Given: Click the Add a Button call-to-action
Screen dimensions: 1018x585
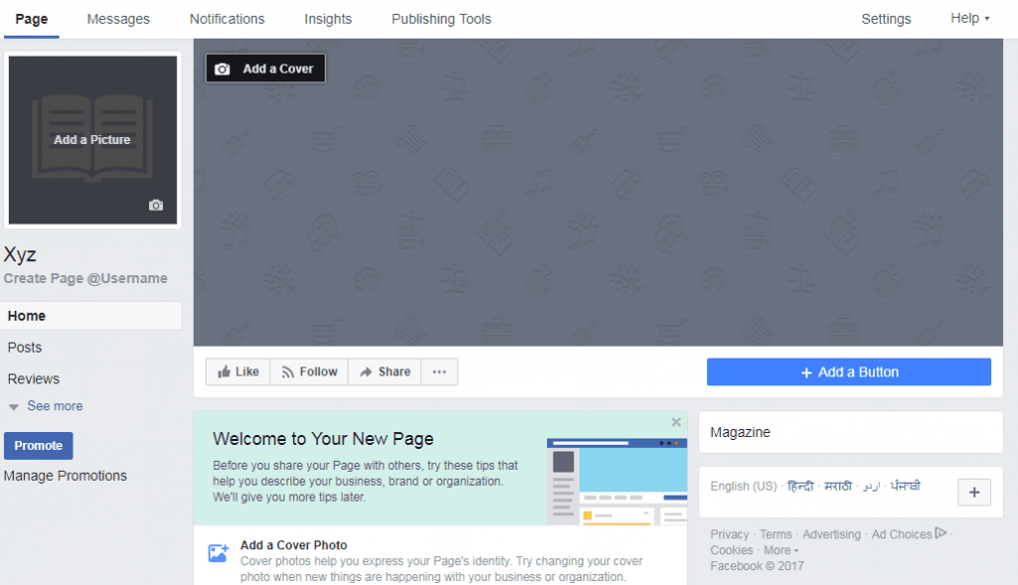Looking at the screenshot, I should 849,372.
